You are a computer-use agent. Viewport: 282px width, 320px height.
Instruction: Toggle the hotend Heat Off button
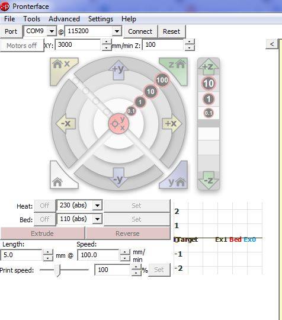44,206
